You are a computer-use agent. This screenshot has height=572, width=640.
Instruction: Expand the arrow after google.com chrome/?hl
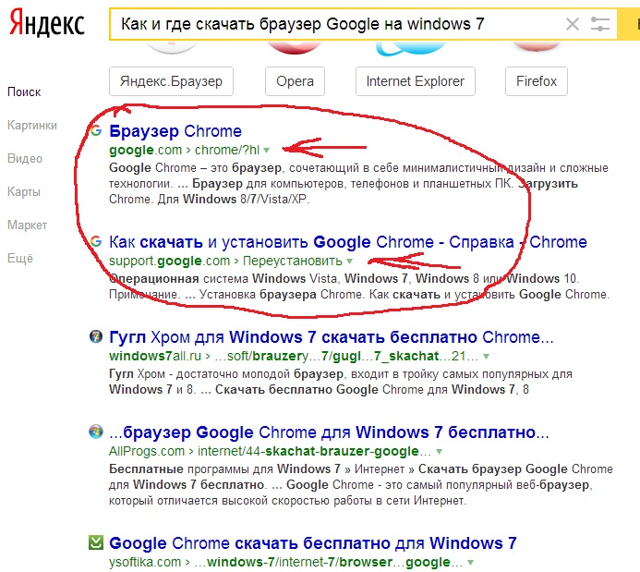tap(267, 151)
